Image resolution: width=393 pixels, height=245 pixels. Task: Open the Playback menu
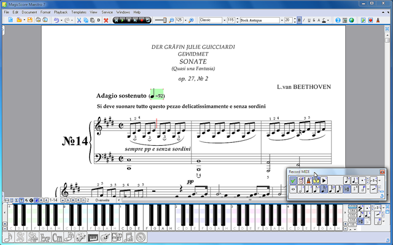click(x=61, y=12)
